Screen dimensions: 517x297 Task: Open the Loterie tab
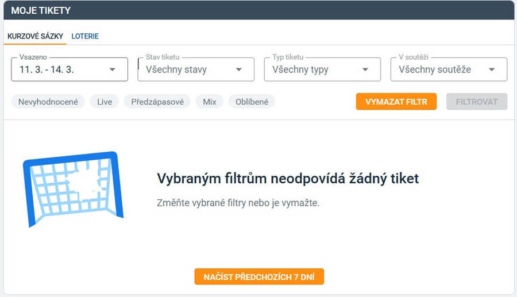point(85,36)
